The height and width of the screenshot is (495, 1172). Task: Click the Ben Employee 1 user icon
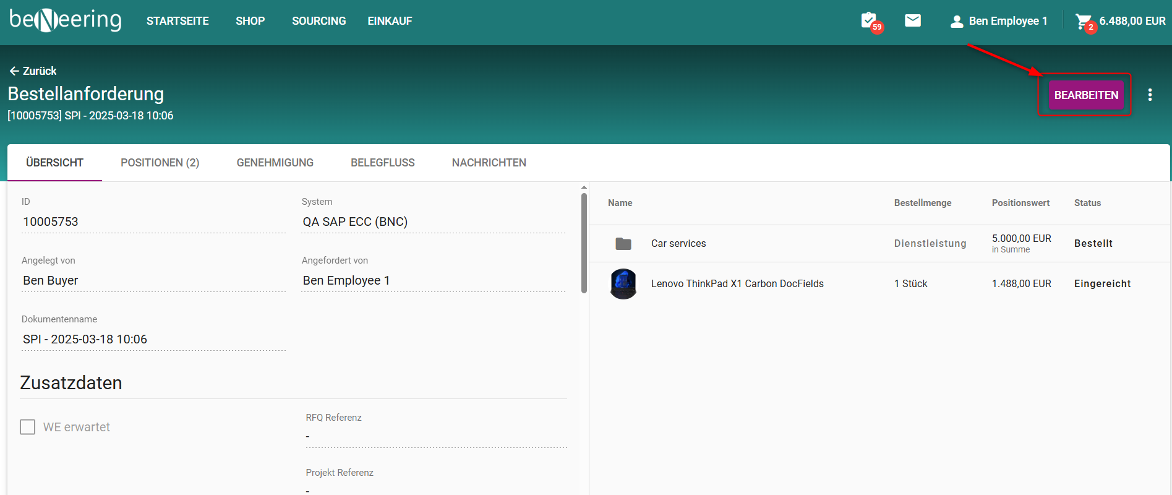957,22
